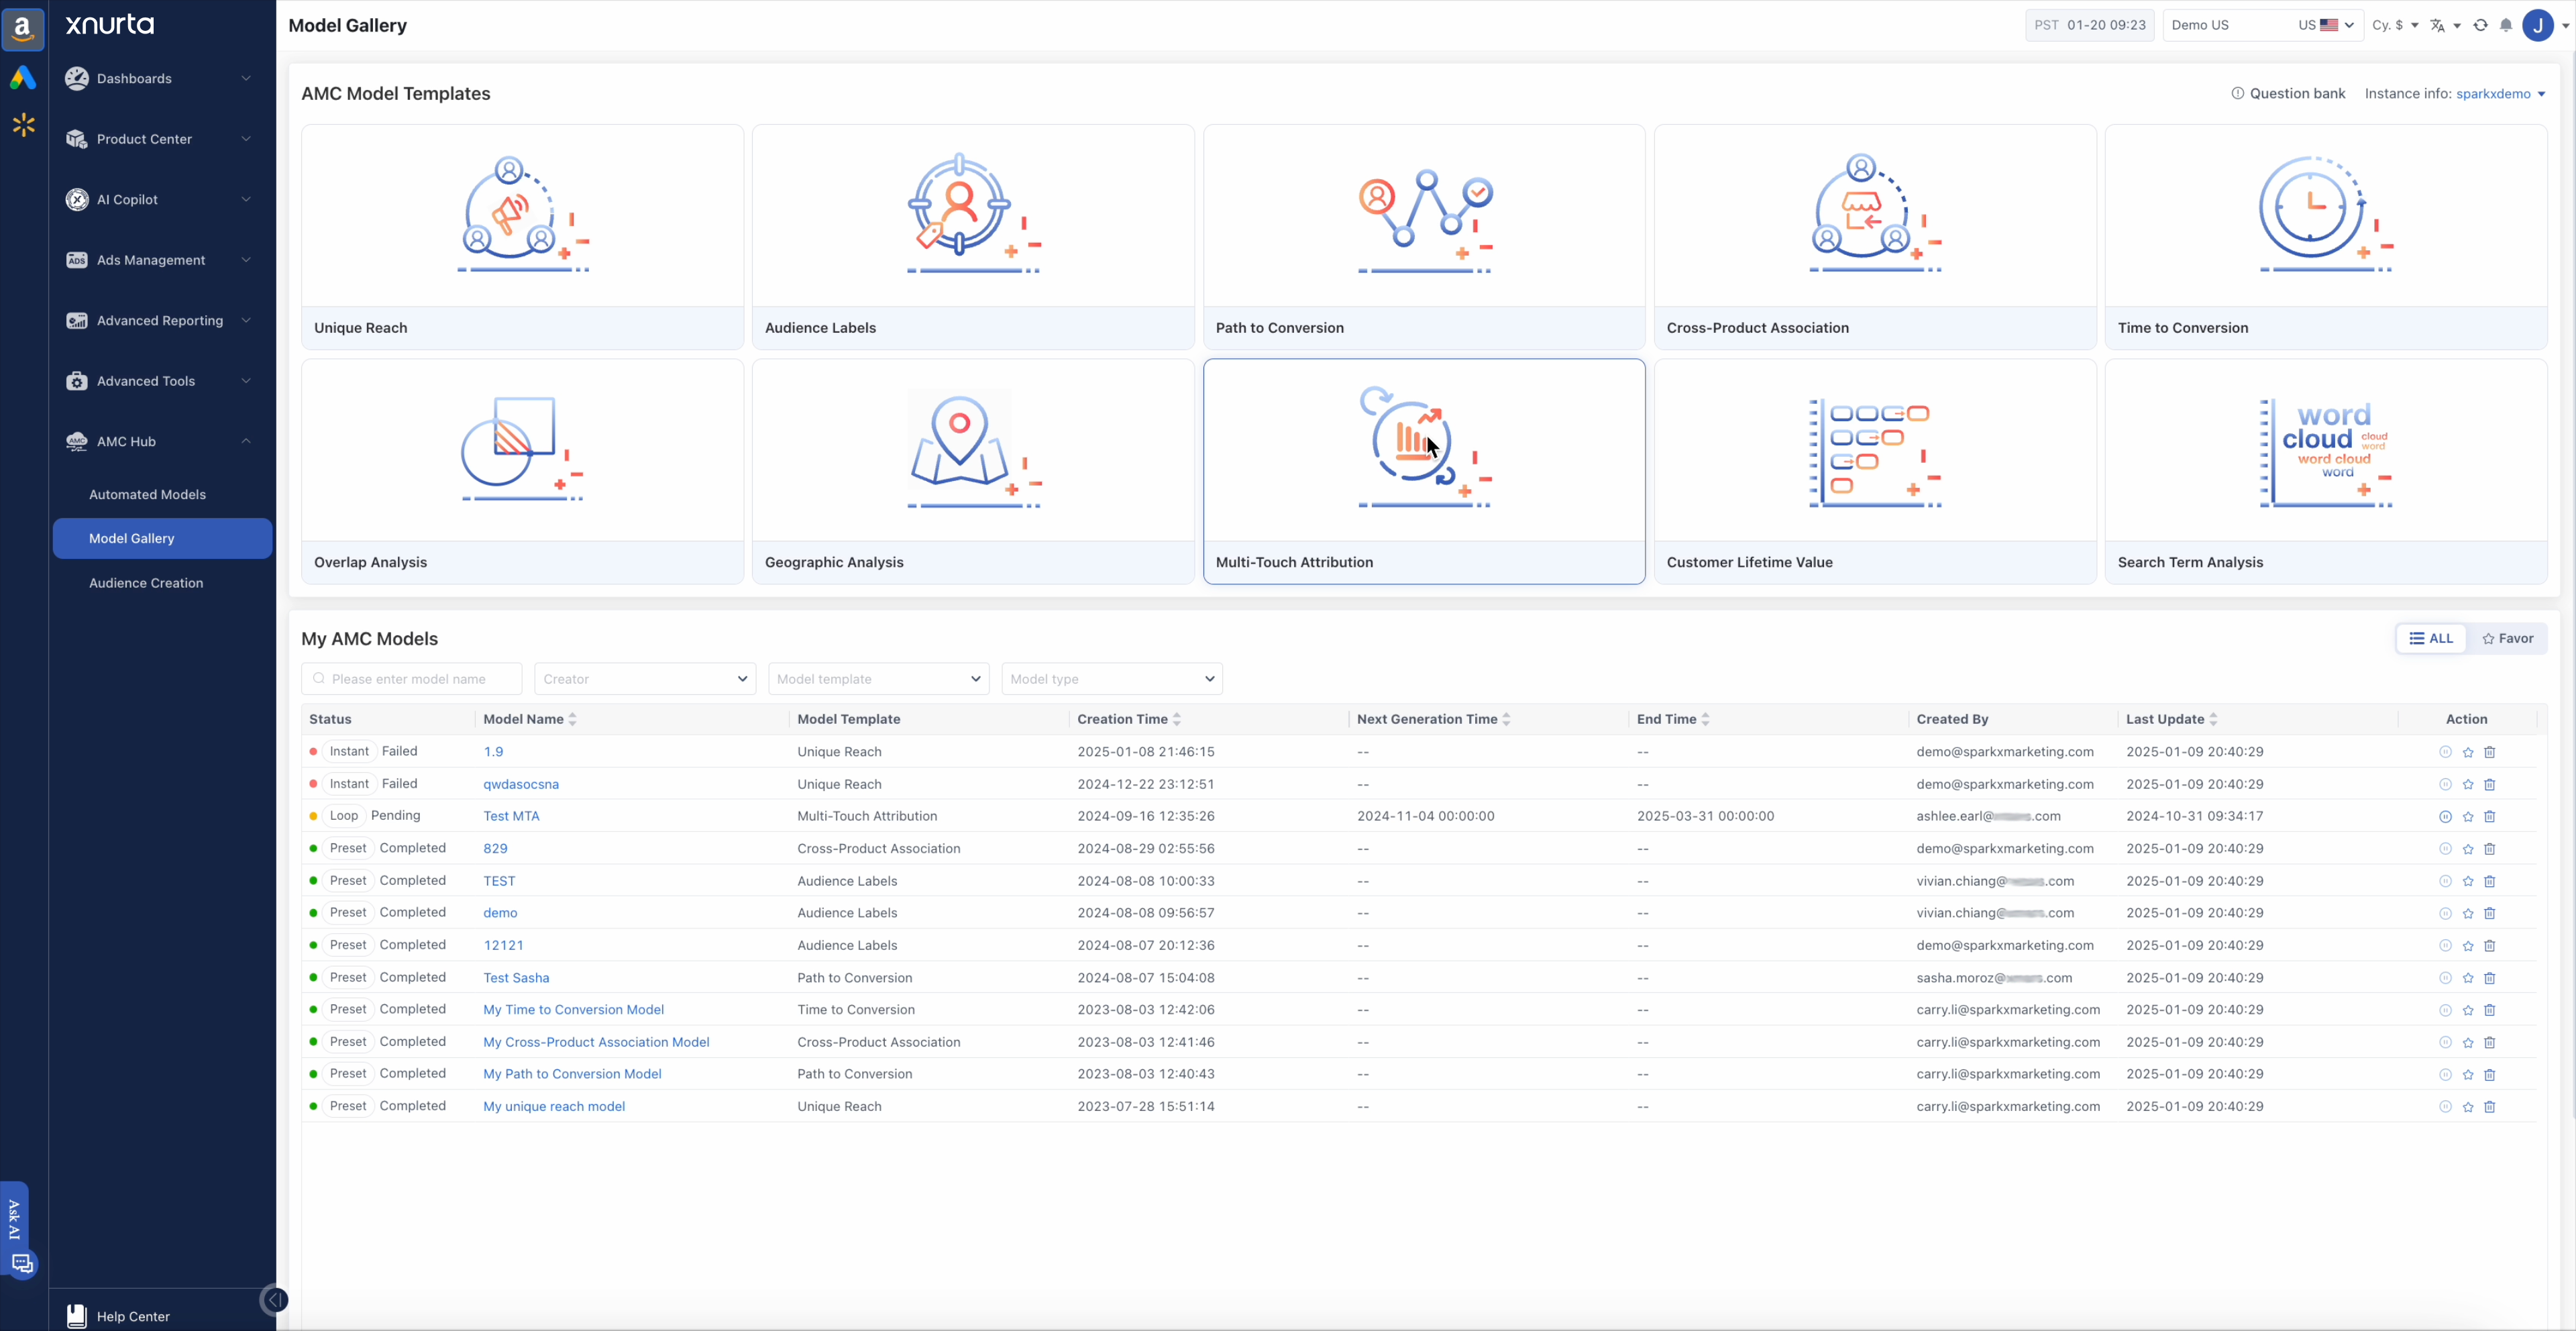Switch to the ALL models view
The height and width of the screenshot is (1331, 2576).
[2432, 638]
